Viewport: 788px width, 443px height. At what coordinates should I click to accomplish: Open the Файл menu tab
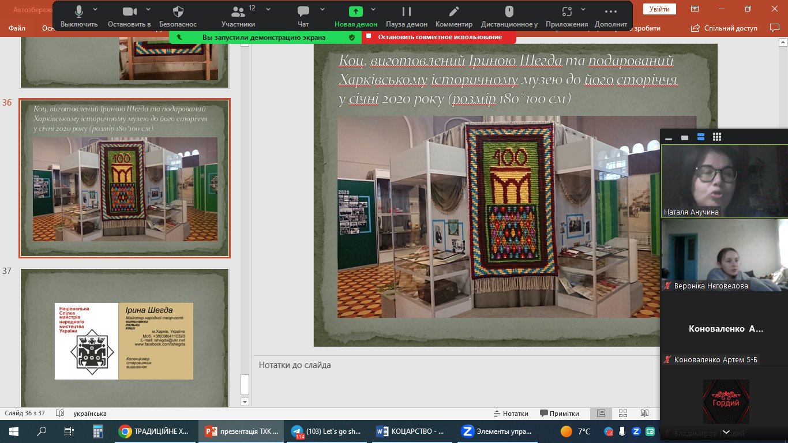[x=17, y=28]
